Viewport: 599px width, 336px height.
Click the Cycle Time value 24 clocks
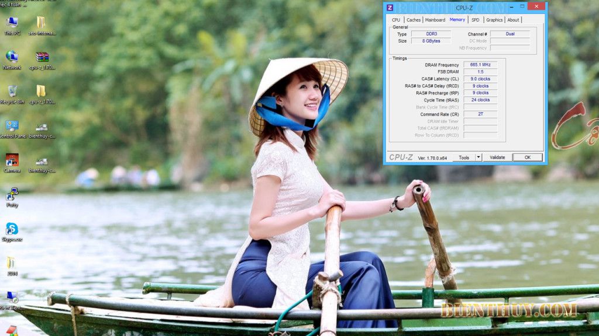point(480,100)
